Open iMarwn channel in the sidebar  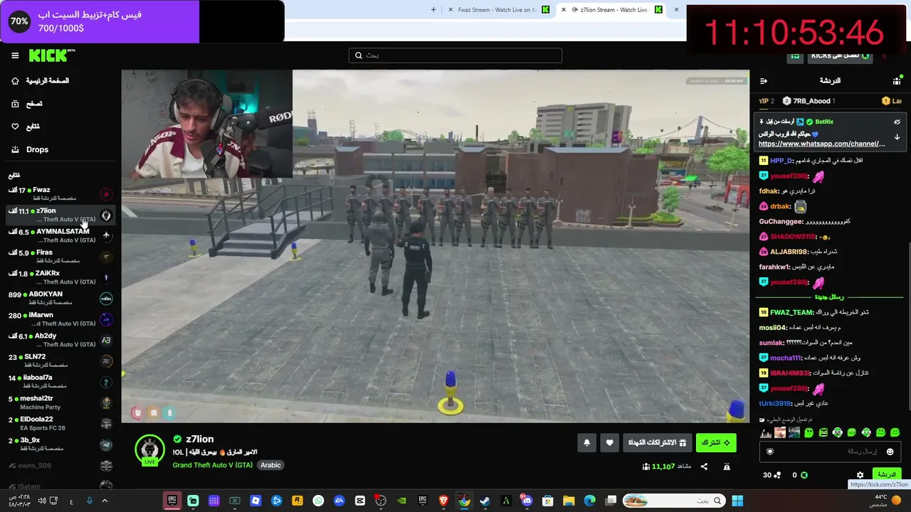coord(60,319)
